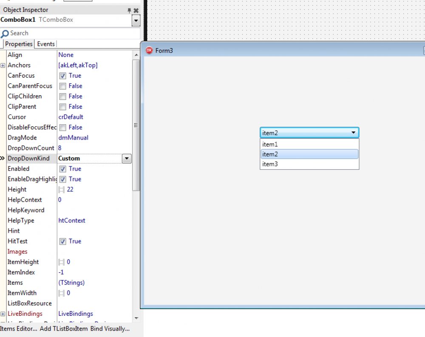Select item1 in the dropdown list

(x=309, y=144)
